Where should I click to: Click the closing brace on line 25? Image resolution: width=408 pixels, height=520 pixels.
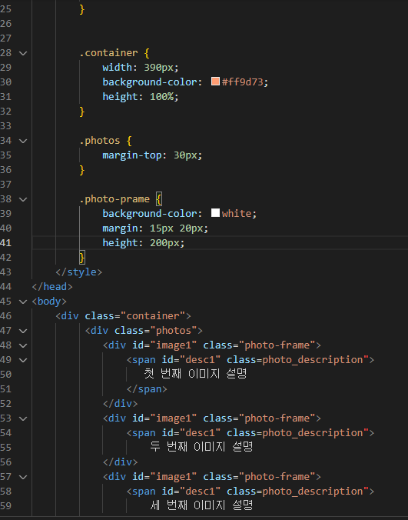click(82, 9)
